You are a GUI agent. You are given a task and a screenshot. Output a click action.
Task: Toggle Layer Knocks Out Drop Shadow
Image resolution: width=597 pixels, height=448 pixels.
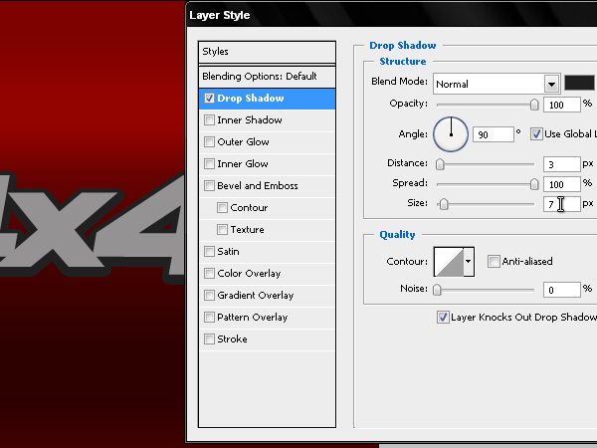tap(443, 317)
